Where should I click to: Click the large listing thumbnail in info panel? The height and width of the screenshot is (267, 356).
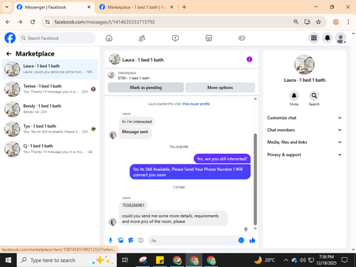(x=304, y=65)
